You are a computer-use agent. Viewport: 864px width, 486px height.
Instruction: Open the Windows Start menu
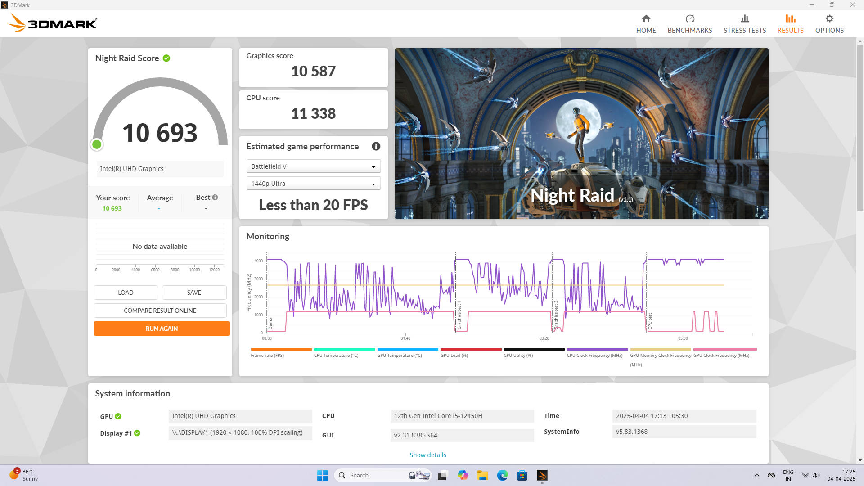(322, 475)
